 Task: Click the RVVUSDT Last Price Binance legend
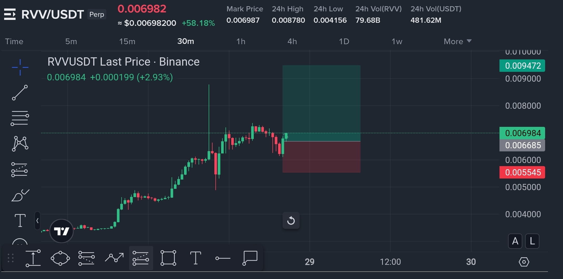pos(124,62)
